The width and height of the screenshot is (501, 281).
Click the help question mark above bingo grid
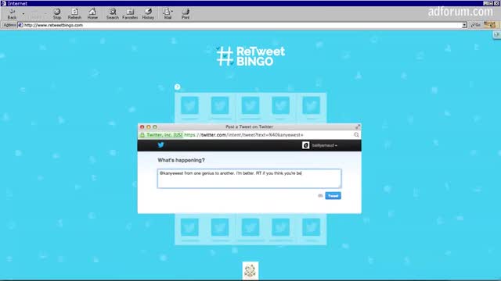178,87
